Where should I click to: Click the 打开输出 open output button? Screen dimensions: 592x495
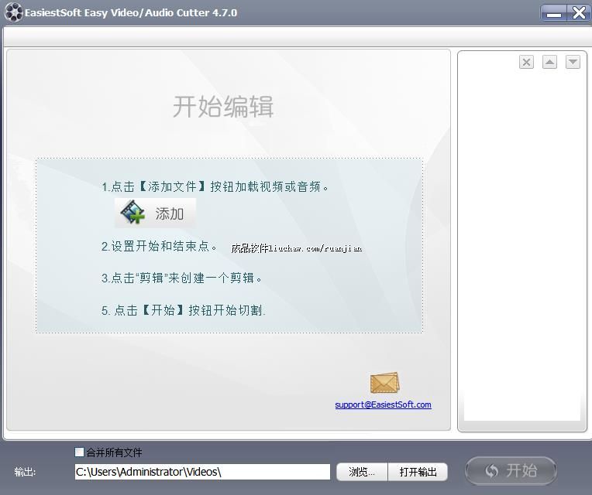(418, 472)
